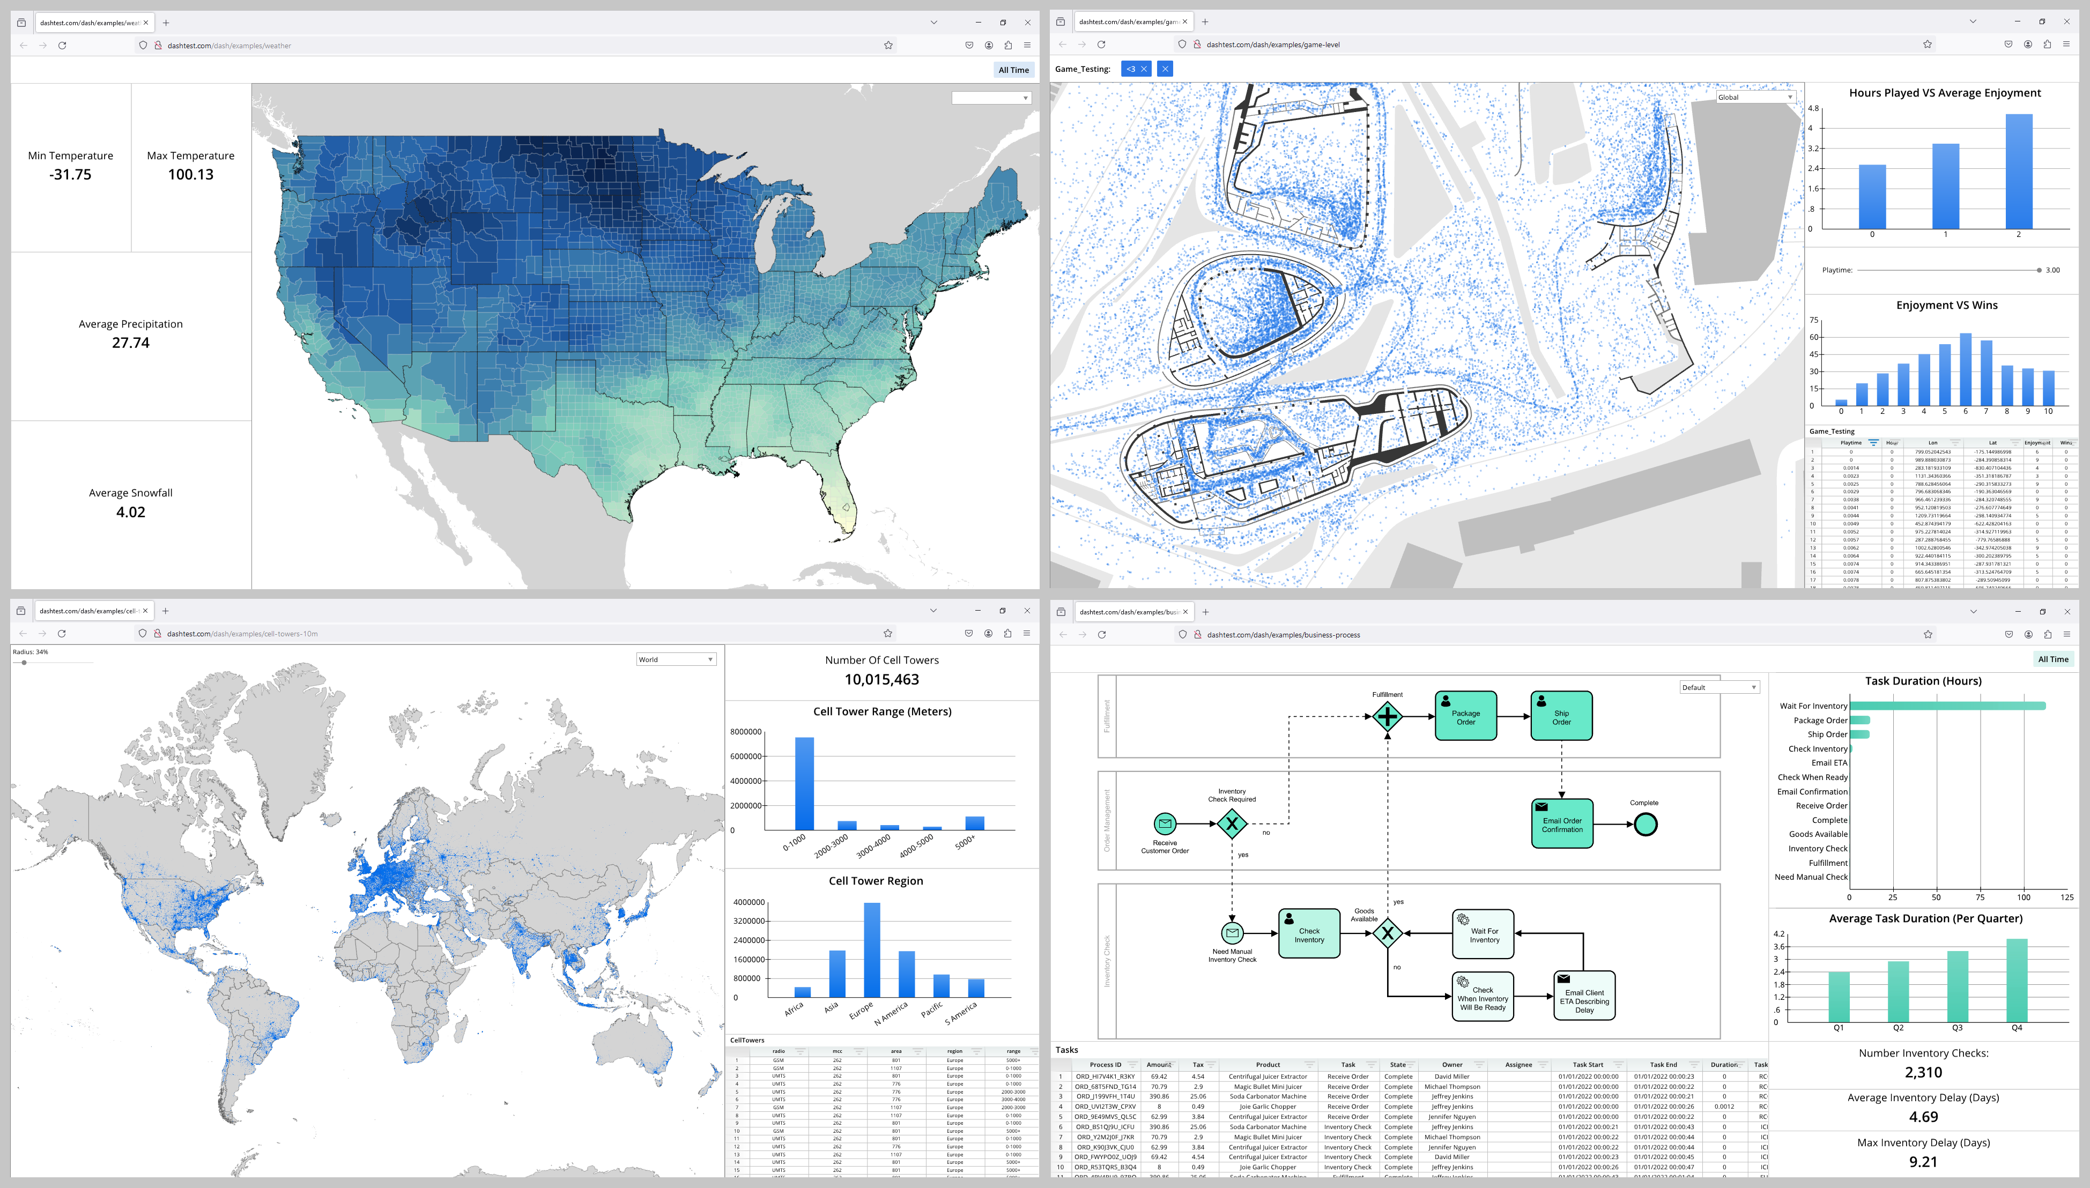Click the active Playtime column filter icon

pos(1874,443)
